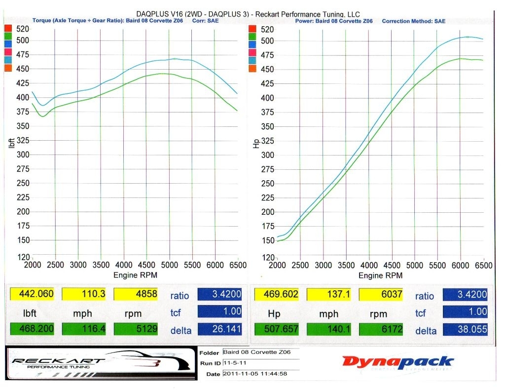The height and width of the screenshot is (390, 505).
Task: Toggle the pink run swatch in power chart
Action: coord(253,53)
